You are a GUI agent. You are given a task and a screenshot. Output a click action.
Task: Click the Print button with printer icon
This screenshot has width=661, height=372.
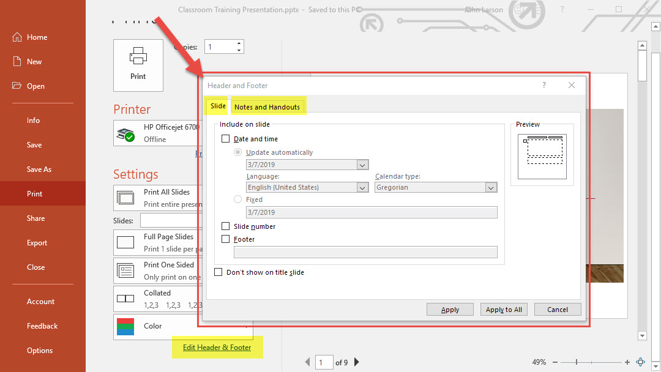tap(138, 65)
